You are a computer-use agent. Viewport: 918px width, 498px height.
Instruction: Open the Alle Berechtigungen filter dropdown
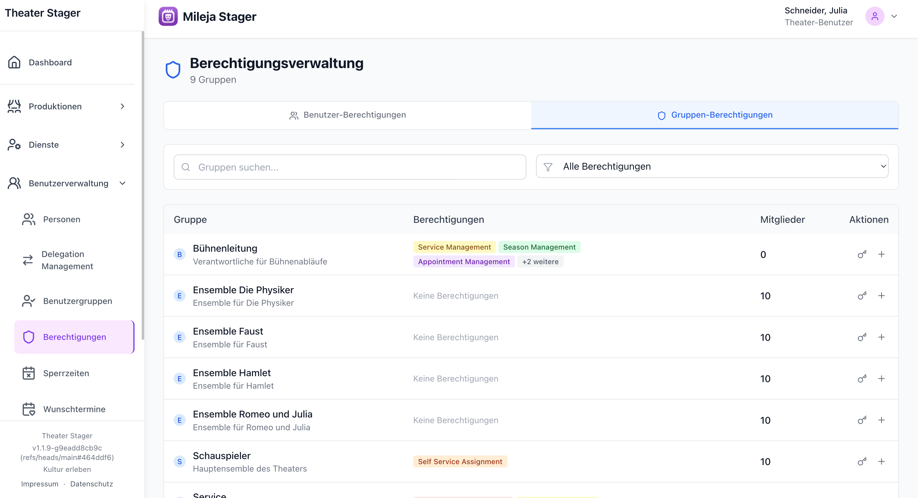[712, 166]
